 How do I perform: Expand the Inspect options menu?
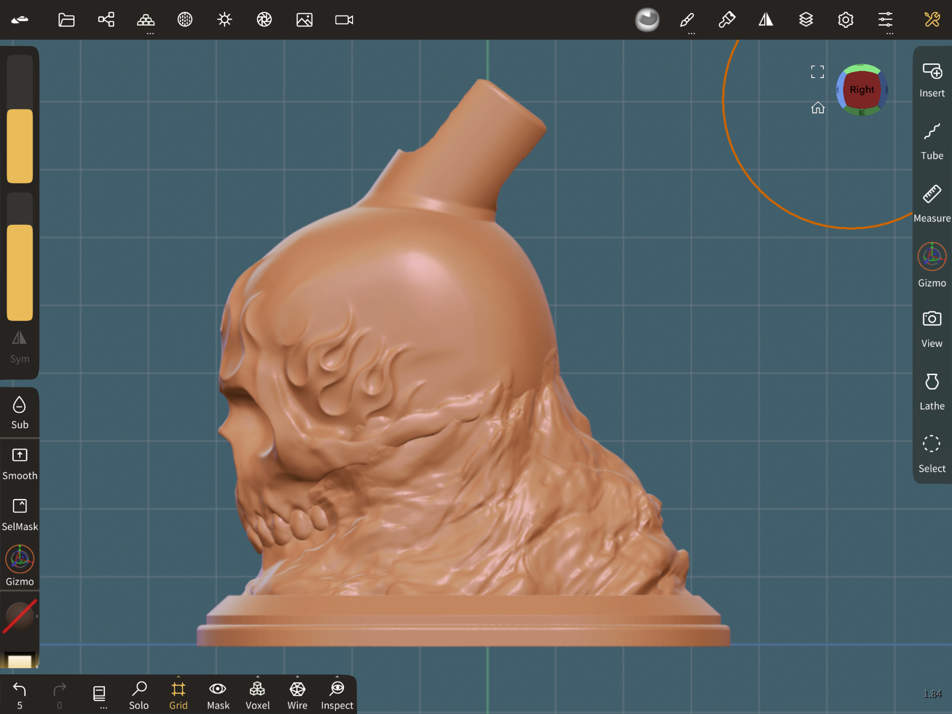[337, 676]
